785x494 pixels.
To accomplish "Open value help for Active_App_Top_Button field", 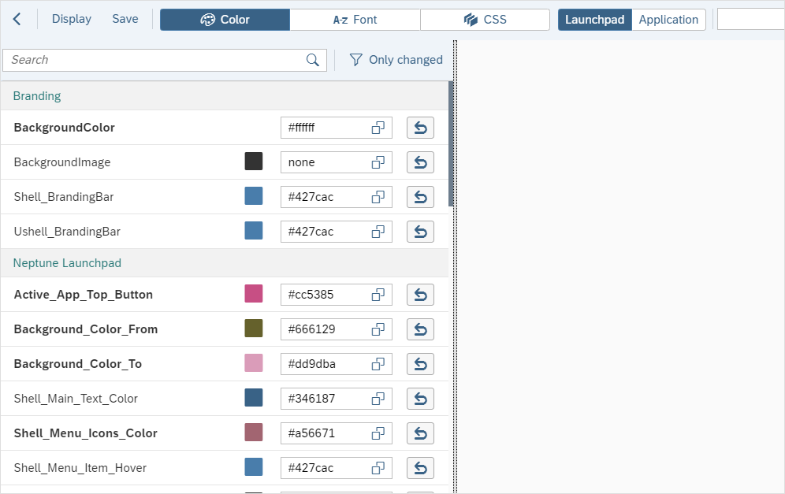I will tap(378, 295).
